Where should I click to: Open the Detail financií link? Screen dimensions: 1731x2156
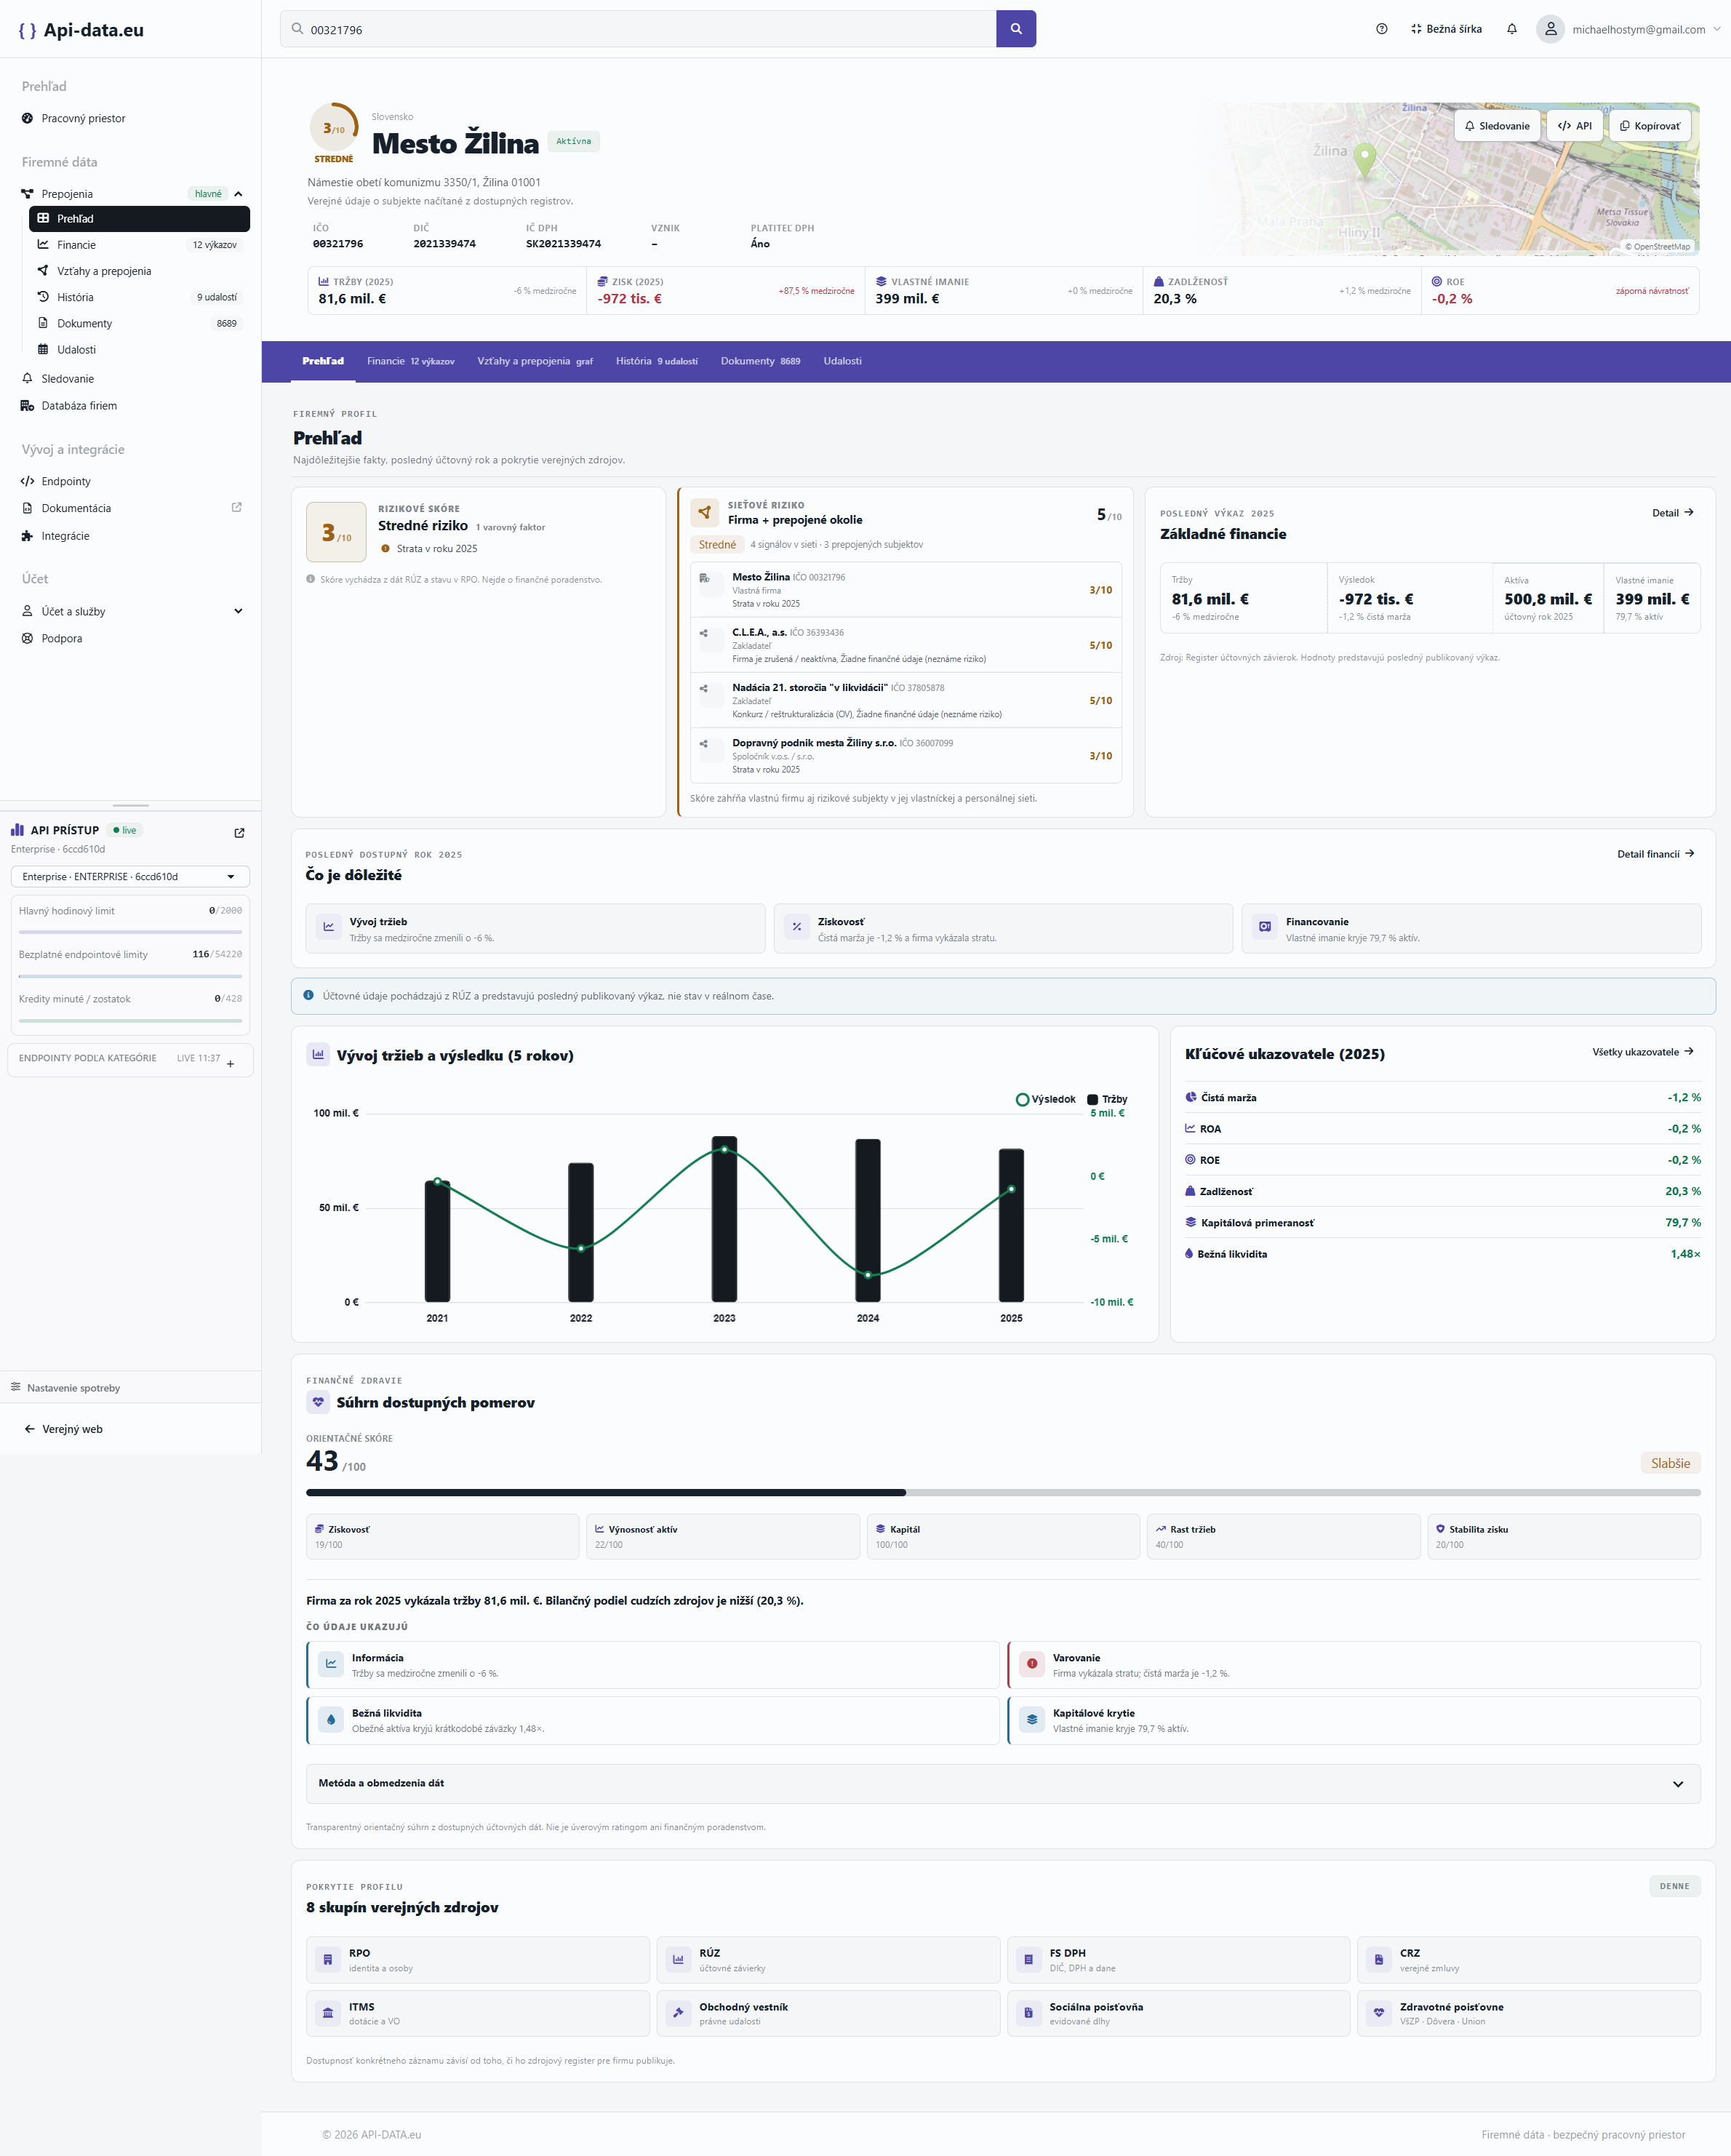(1656, 854)
